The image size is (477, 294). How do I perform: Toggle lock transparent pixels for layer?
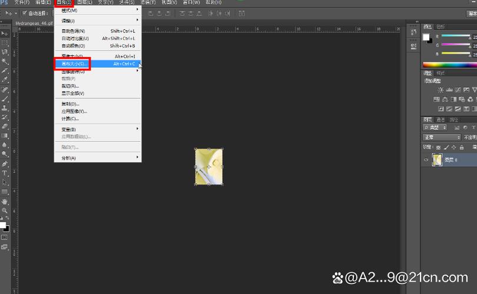(438, 148)
